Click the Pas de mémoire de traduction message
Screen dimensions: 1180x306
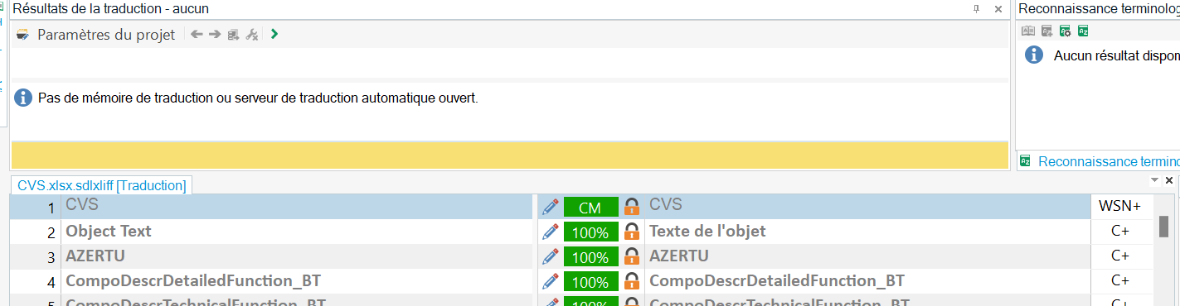pyautogui.click(x=258, y=98)
